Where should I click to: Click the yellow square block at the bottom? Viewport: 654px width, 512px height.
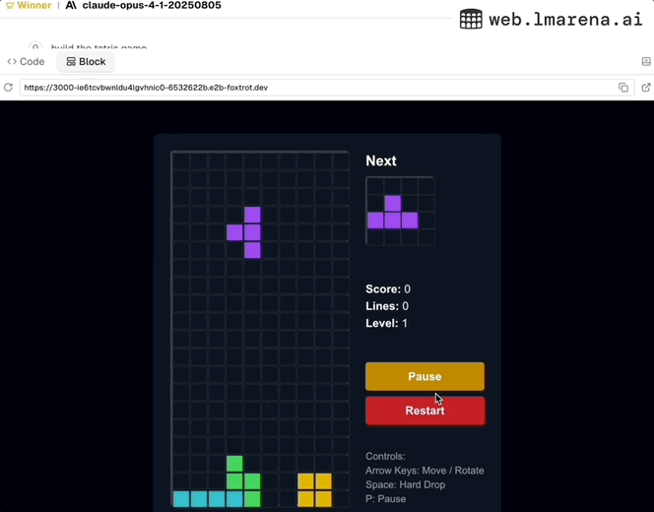315,490
